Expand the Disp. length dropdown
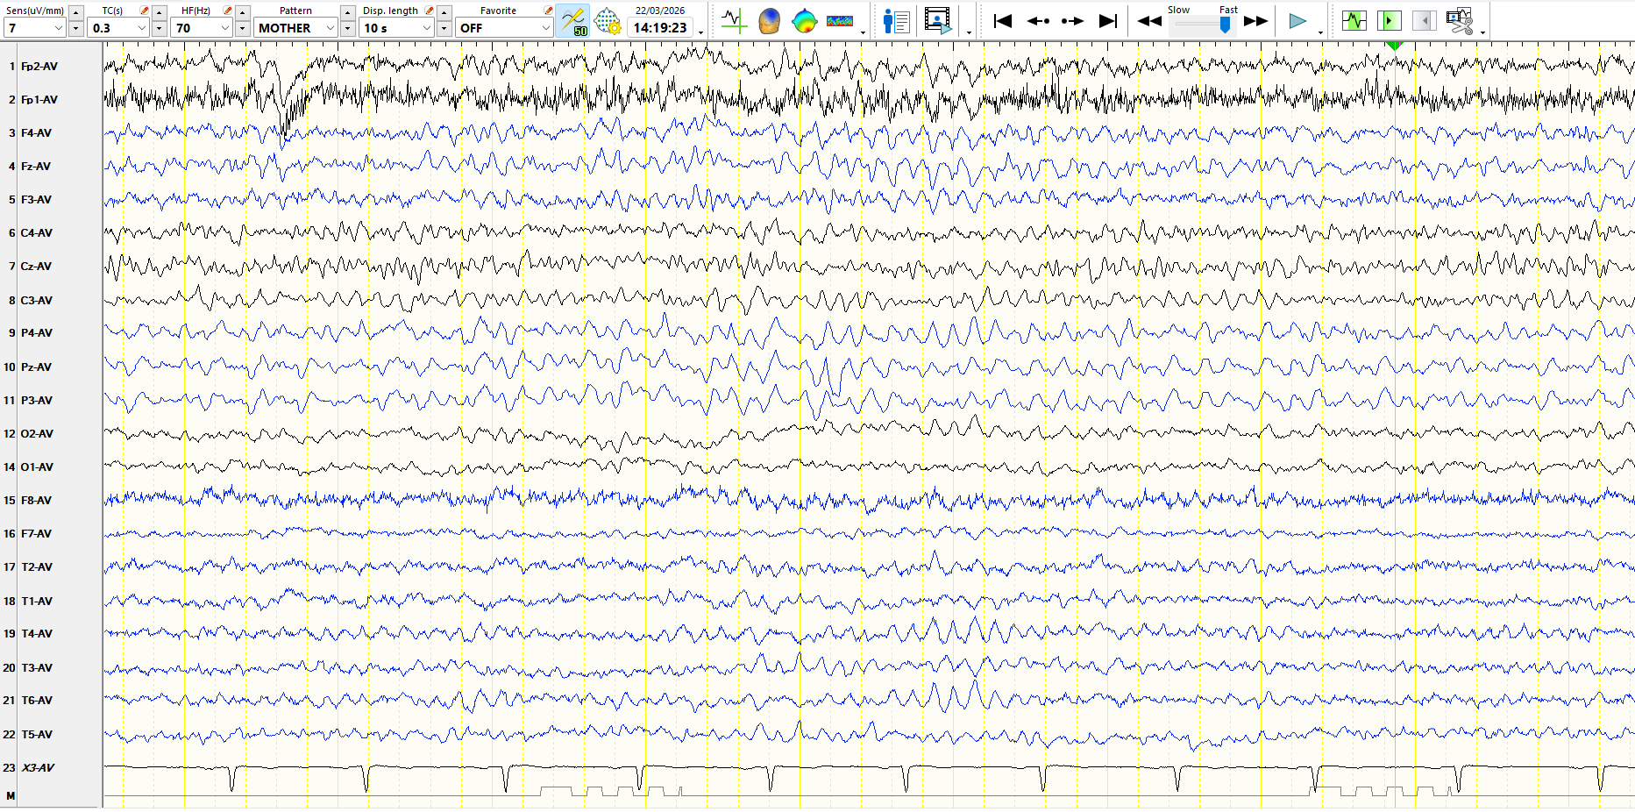 point(426,28)
